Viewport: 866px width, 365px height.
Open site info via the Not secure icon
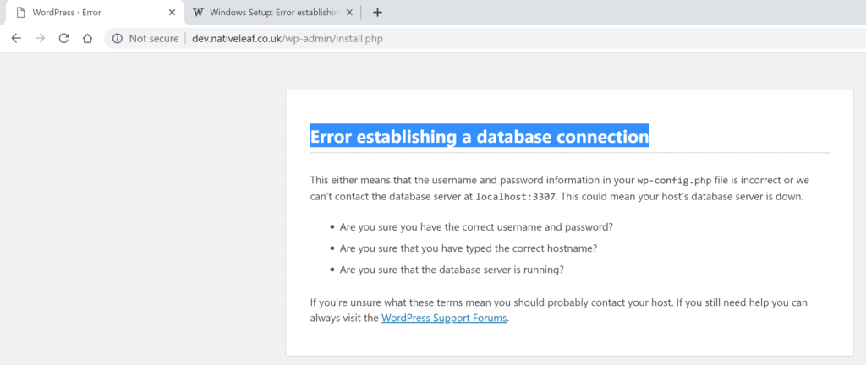click(x=118, y=39)
